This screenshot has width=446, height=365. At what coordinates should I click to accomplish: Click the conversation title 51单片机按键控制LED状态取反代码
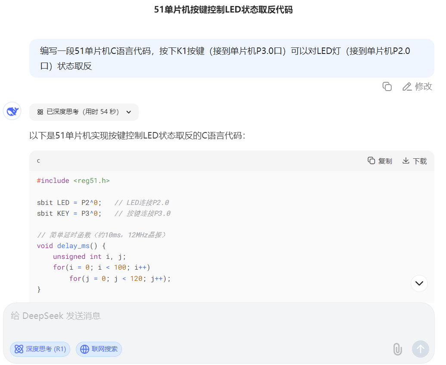click(223, 9)
